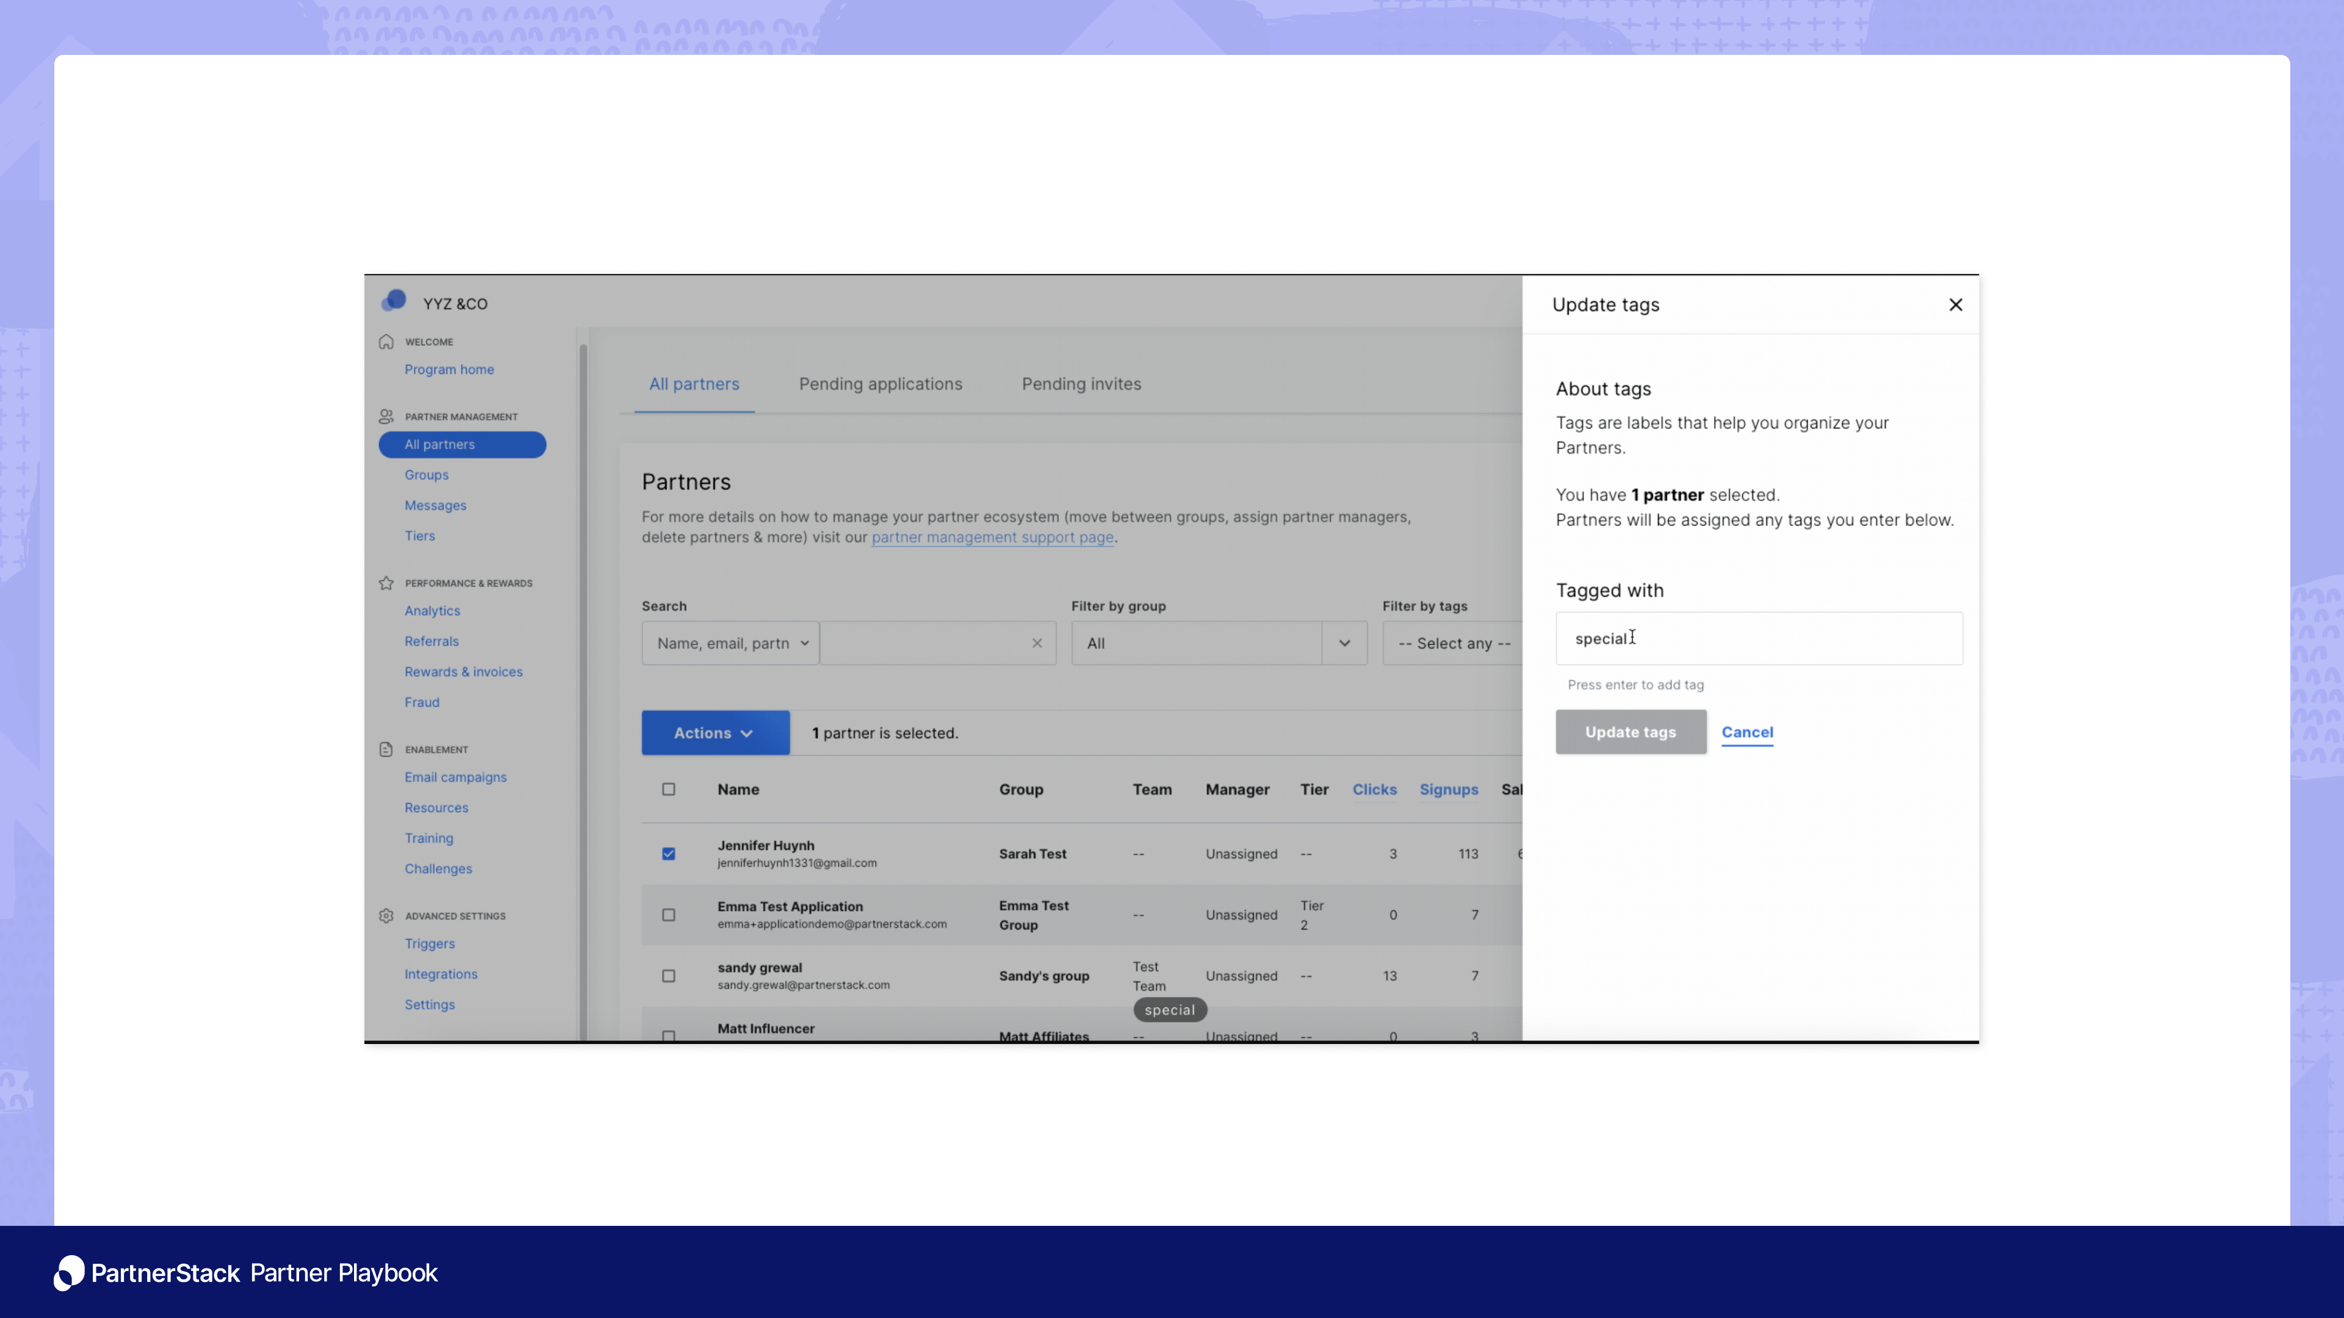Viewport: 2344px width, 1318px height.
Task: Open the Actions dropdown
Action: click(x=715, y=732)
